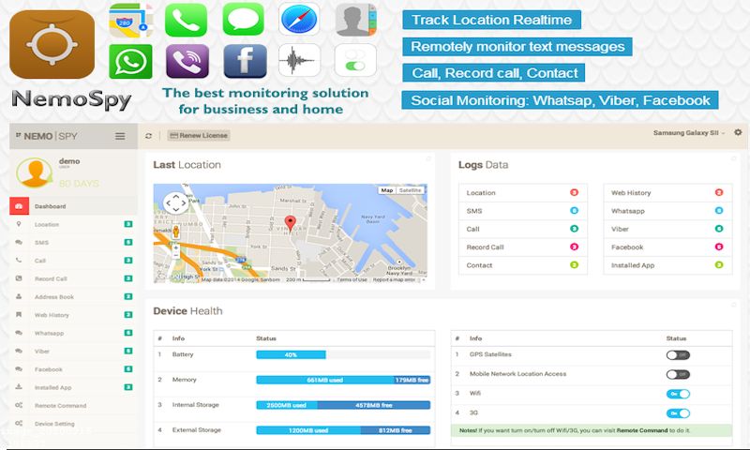Turn on the GPS Satellites toggle
The width and height of the screenshot is (750, 450).
click(678, 355)
